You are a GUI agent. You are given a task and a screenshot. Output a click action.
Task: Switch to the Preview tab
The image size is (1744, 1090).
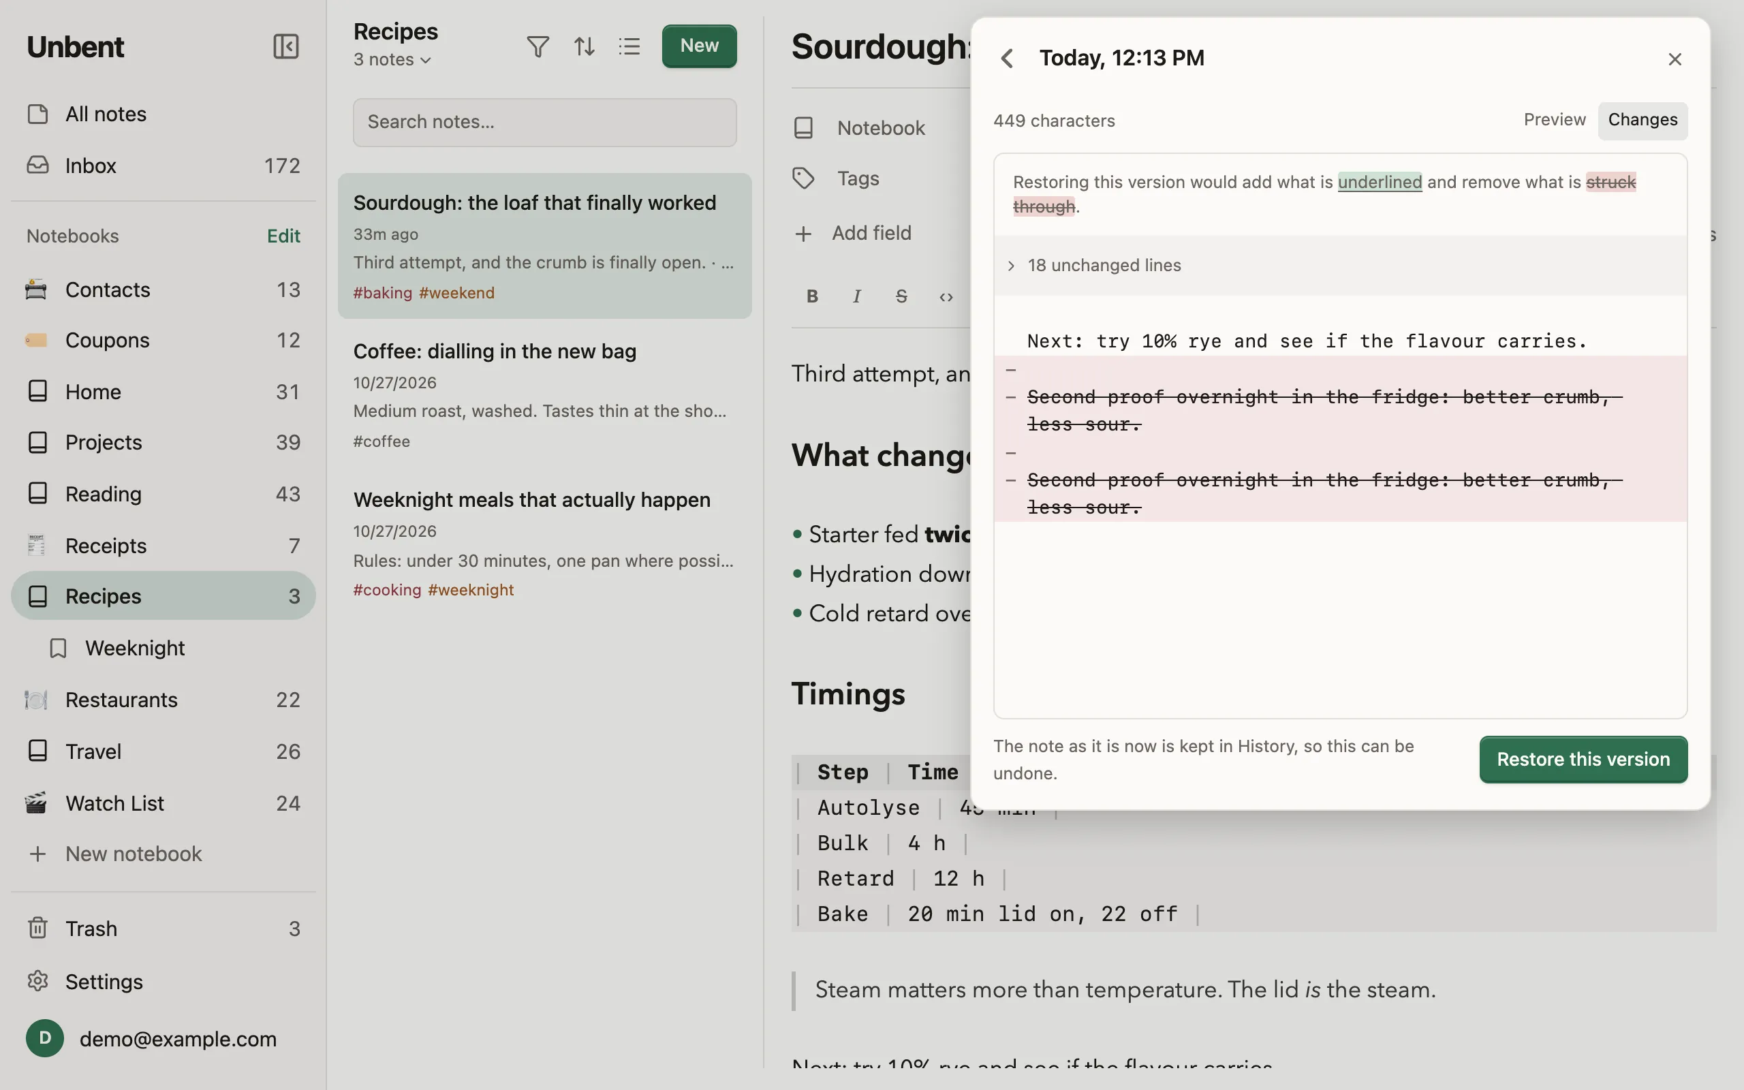[x=1555, y=120]
